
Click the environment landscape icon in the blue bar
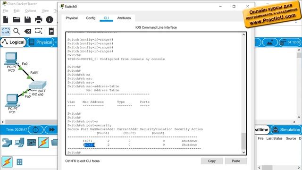[270, 42]
